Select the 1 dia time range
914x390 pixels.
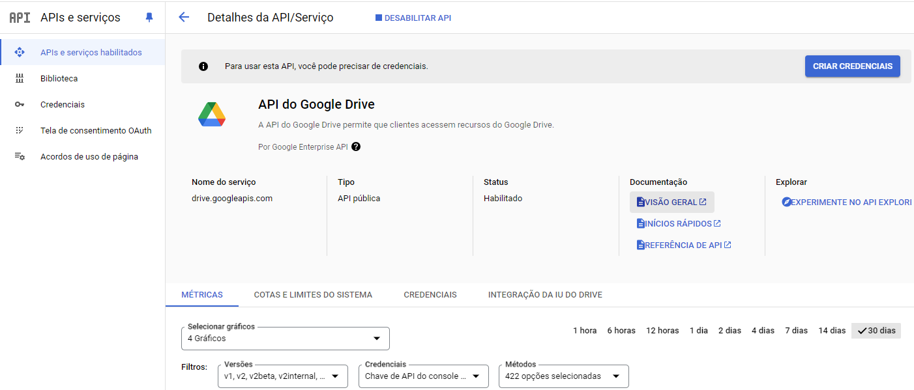click(x=699, y=330)
